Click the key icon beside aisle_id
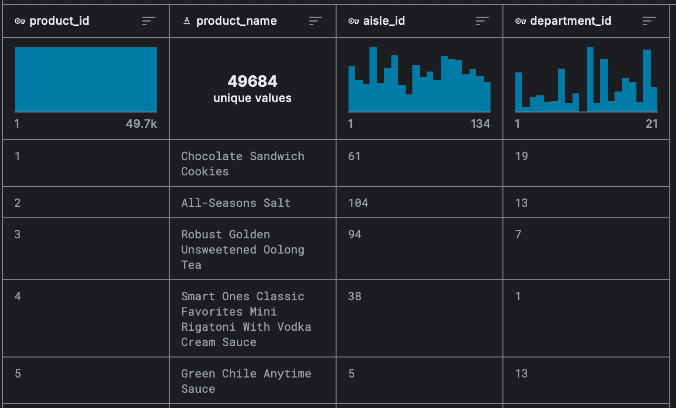The image size is (676, 408). [354, 21]
